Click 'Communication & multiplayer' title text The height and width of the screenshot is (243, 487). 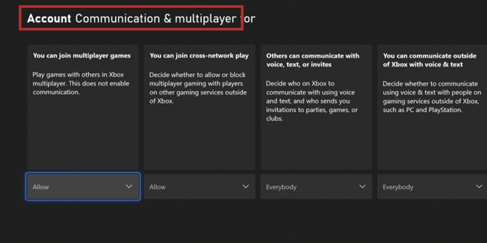pyautogui.click(x=156, y=19)
